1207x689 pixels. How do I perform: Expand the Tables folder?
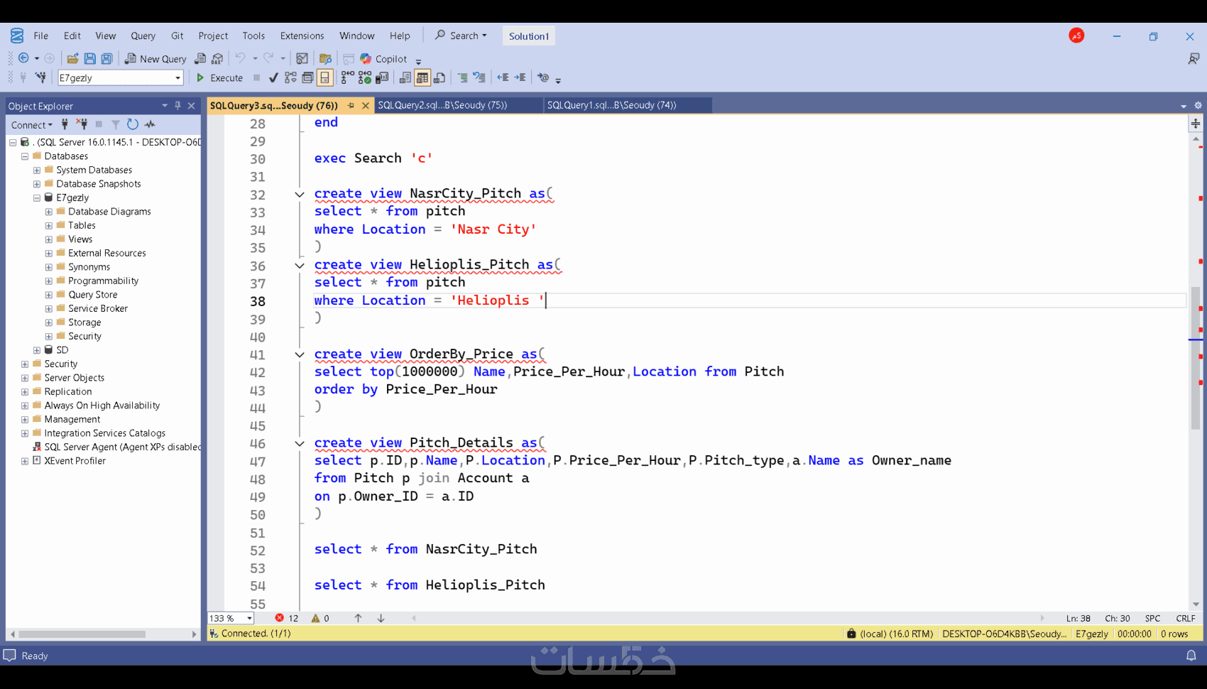(49, 225)
